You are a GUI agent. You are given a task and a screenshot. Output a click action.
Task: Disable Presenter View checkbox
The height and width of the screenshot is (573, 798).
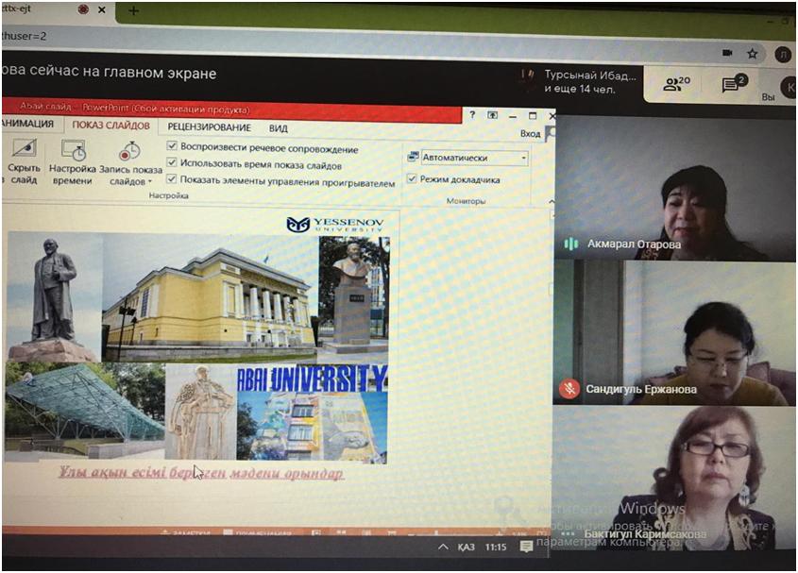(x=412, y=178)
